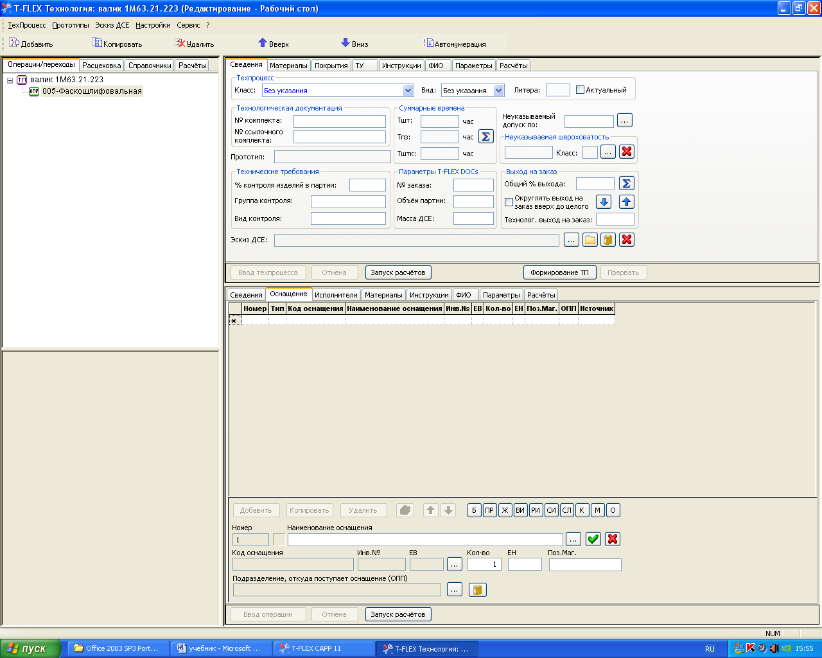Viewport: 822px width, 658px height.
Task: Click the sum icon beside Общий % выхода
Action: [x=627, y=184]
